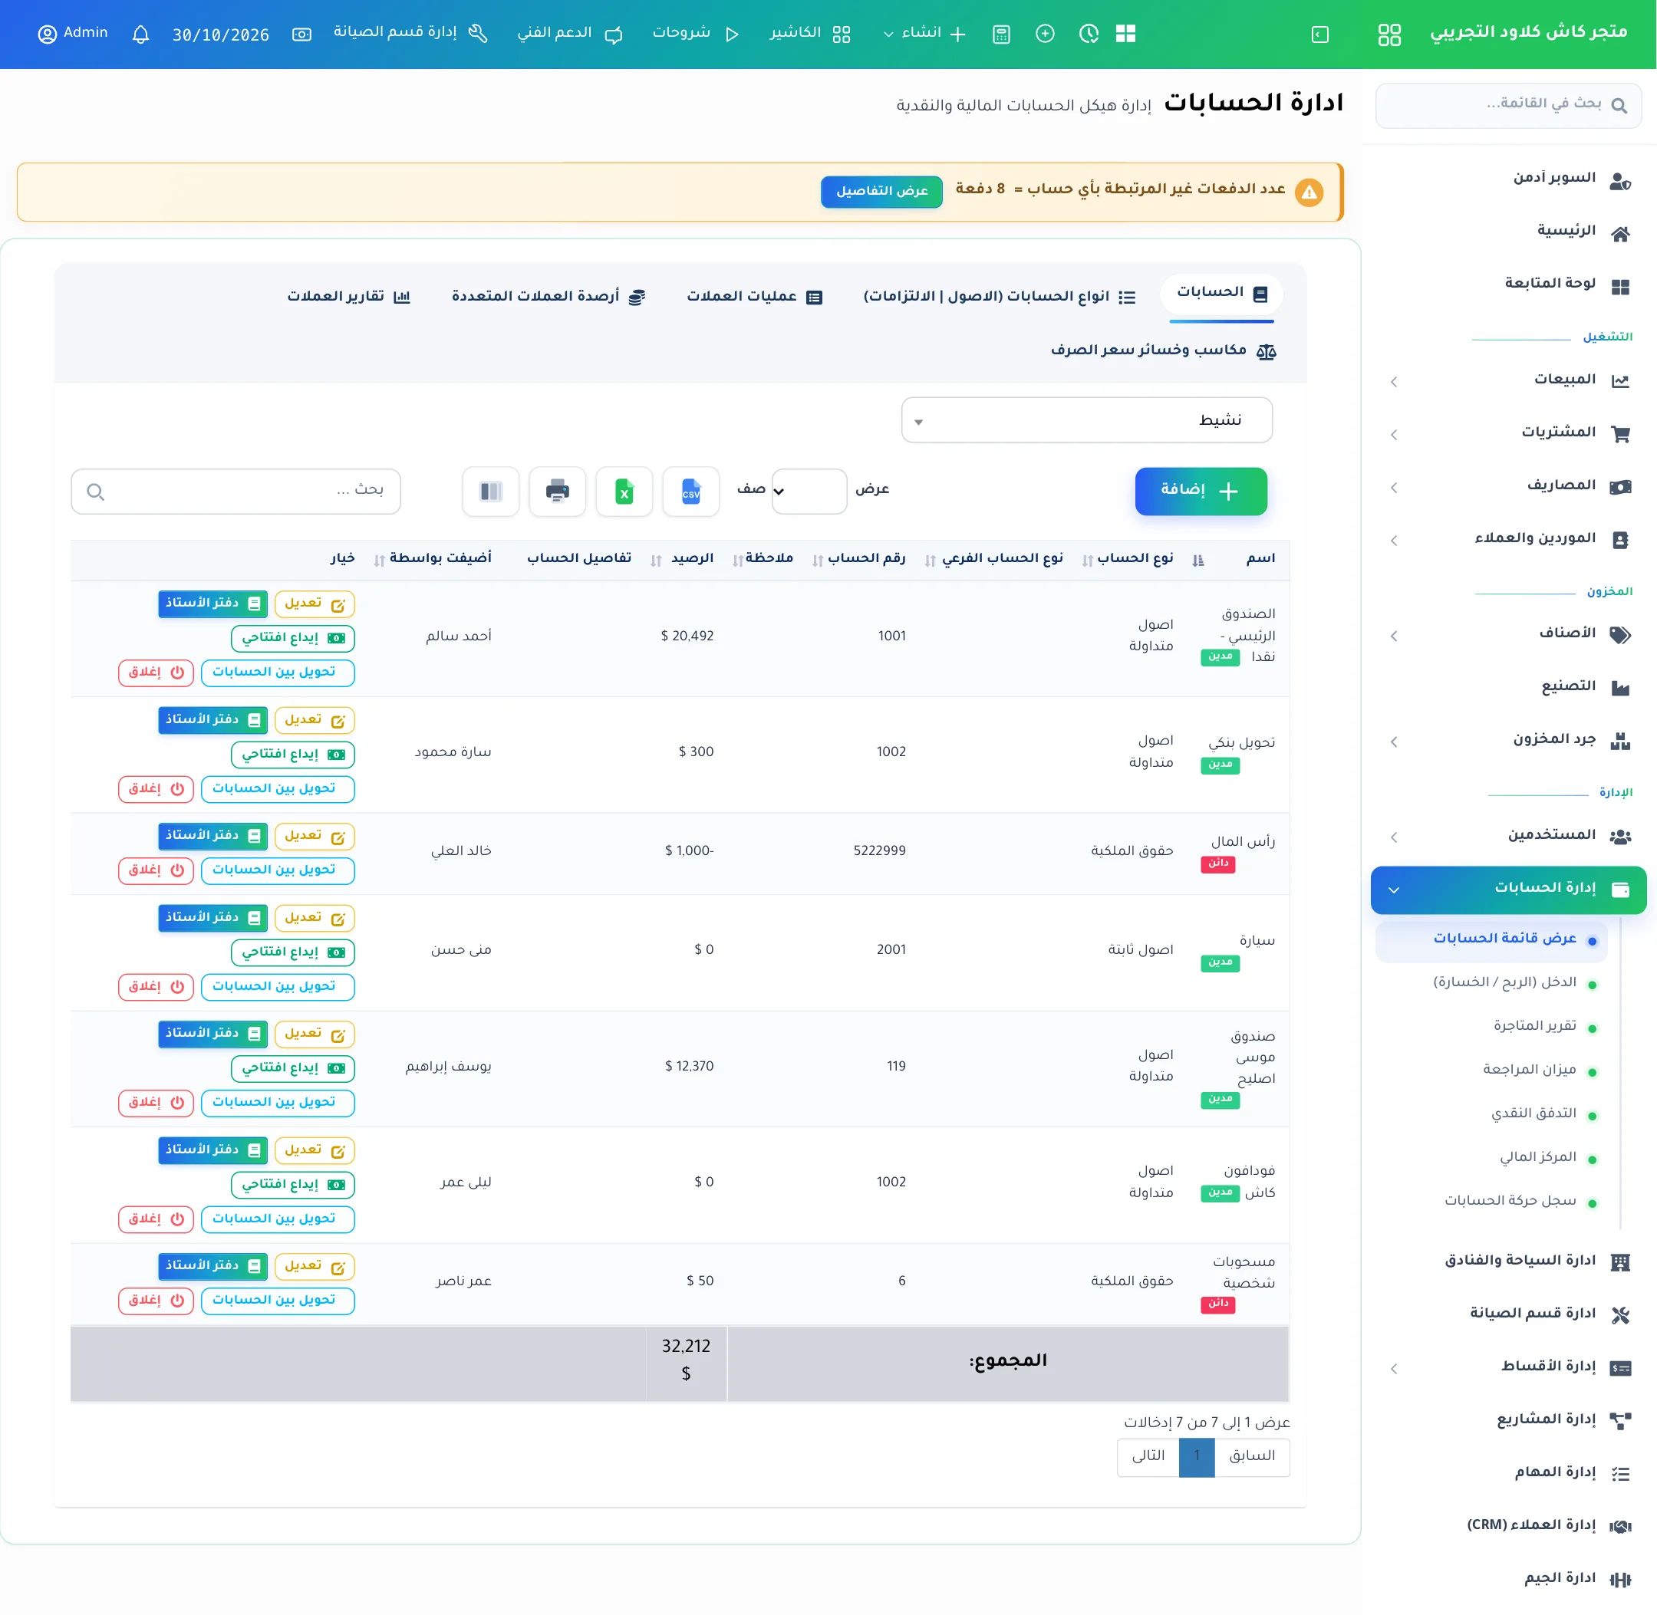Click the orange warning icon in the alert banner
Viewport: 1657px width, 1615px height.
[x=1309, y=192]
